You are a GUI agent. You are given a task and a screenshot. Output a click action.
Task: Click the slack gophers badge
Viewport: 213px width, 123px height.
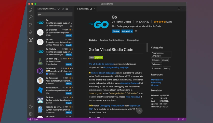click(96, 58)
